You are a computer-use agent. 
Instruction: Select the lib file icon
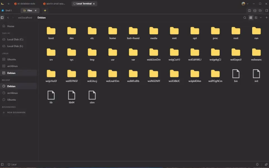coord(51,95)
